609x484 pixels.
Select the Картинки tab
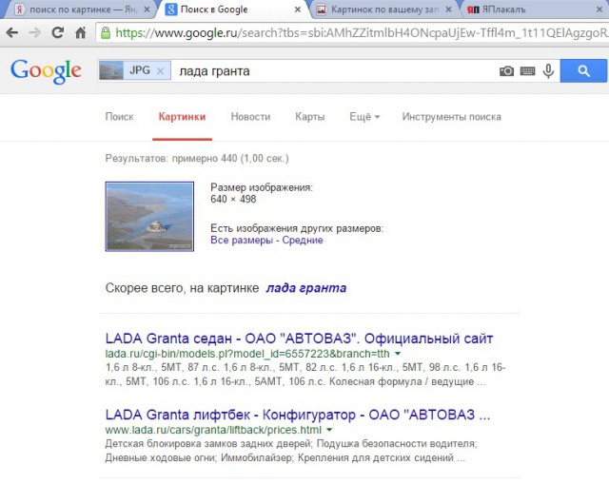tap(182, 117)
